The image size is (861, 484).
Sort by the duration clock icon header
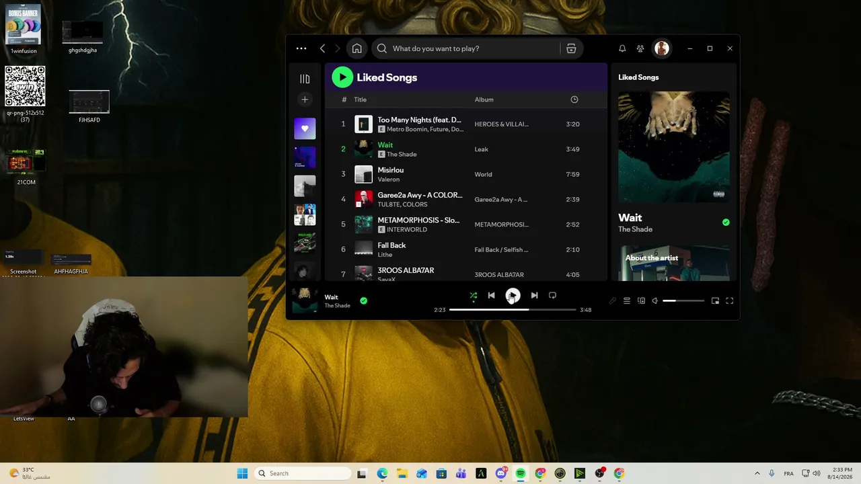point(574,99)
